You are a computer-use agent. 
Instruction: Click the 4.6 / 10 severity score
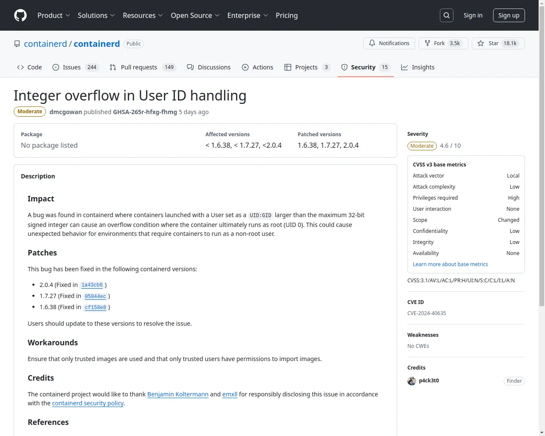(x=450, y=146)
